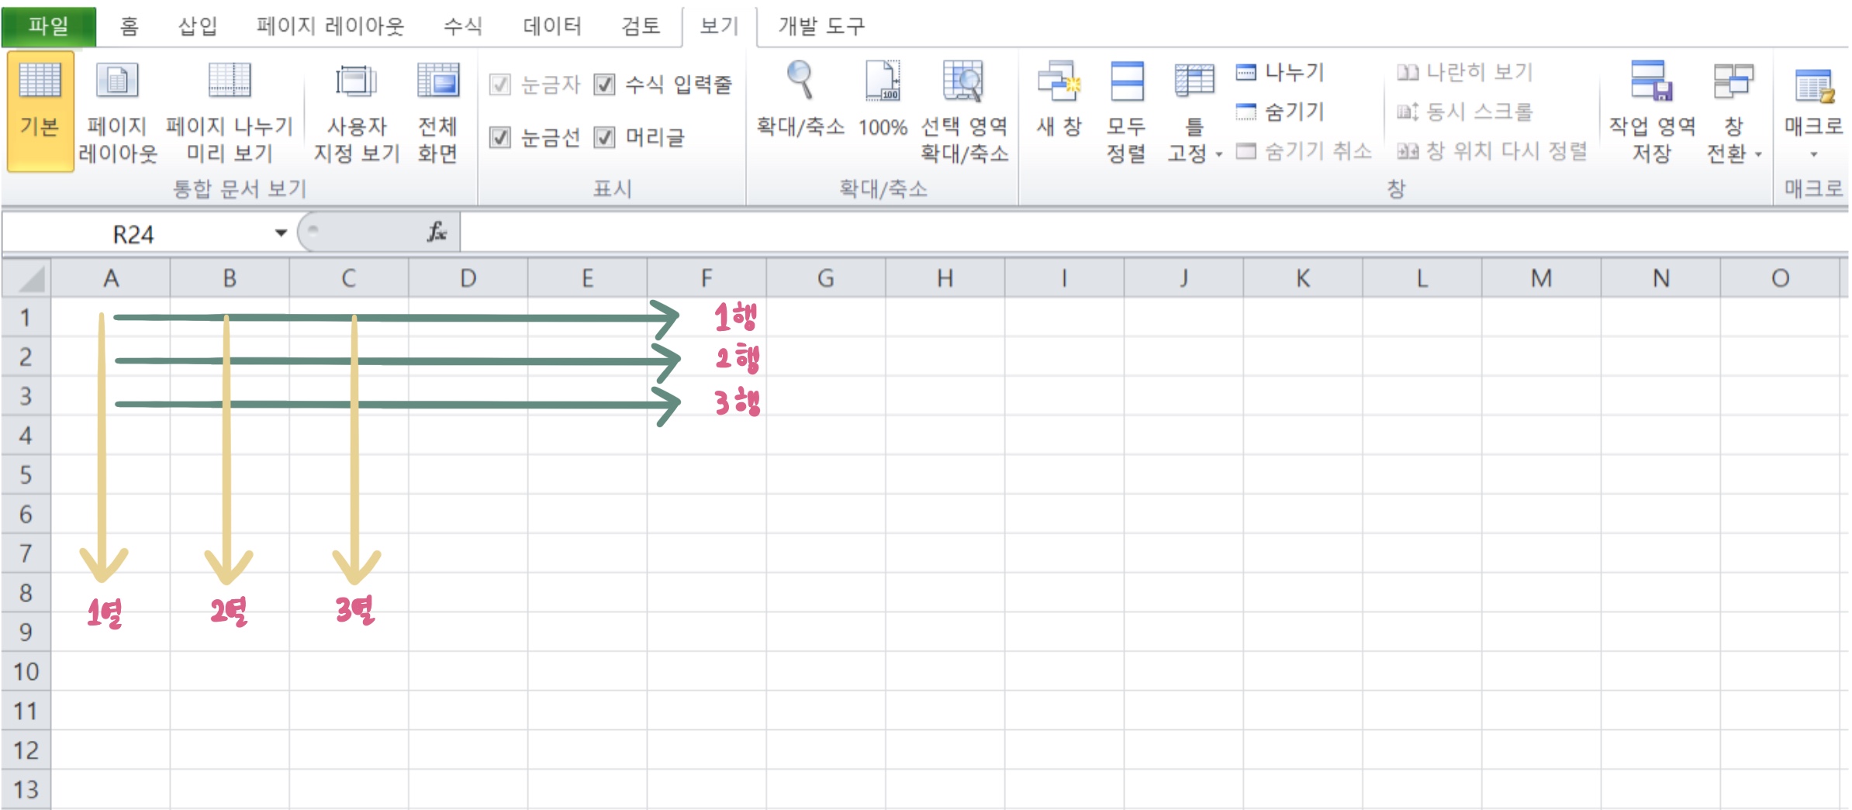Open the 홈 tab
1852x810 pixels.
pyautogui.click(x=129, y=26)
